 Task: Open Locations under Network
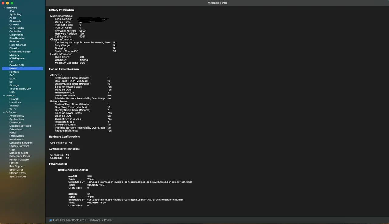click(x=15, y=102)
